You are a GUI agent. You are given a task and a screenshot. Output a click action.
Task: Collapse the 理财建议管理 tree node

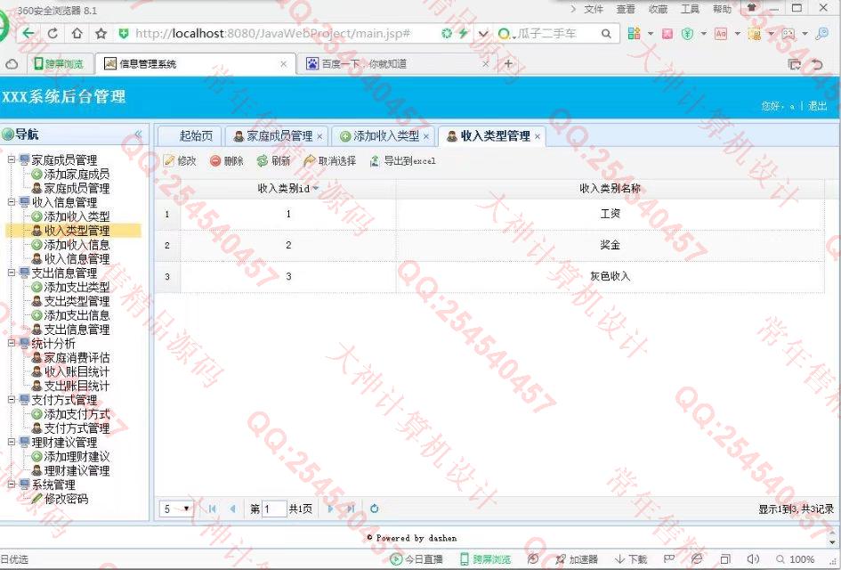pos(12,442)
